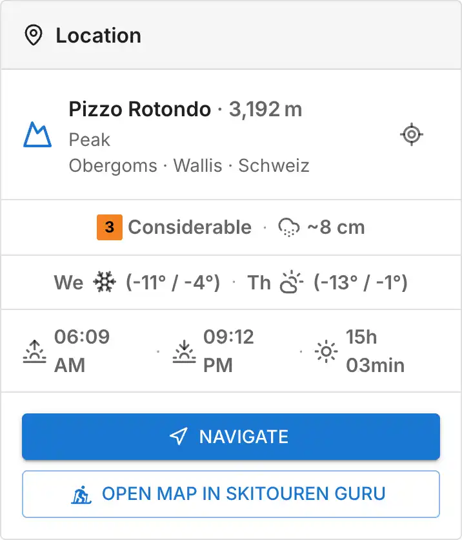Click Considerable avalanche danger label
Screen dimensions: 462x540
(190, 227)
